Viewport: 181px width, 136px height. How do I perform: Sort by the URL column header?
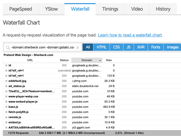[x=30, y=60]
